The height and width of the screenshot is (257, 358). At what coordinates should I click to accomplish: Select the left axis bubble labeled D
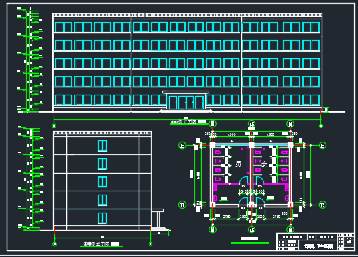(x=182, y=205)
